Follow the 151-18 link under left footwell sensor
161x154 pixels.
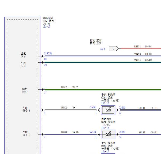click(105, 127)
